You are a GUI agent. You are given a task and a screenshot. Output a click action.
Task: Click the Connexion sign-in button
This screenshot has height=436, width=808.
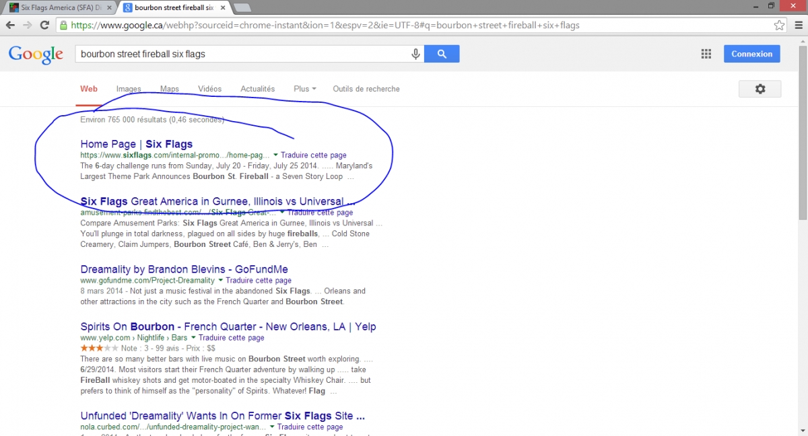[x=752, y=54]
